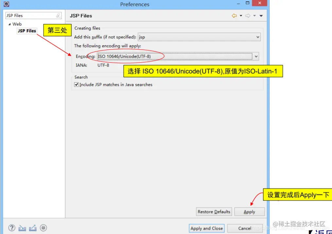Click the forward navigation arrow icon
Image resolution: width=332 pixels, height=234 pixels.
248,16
